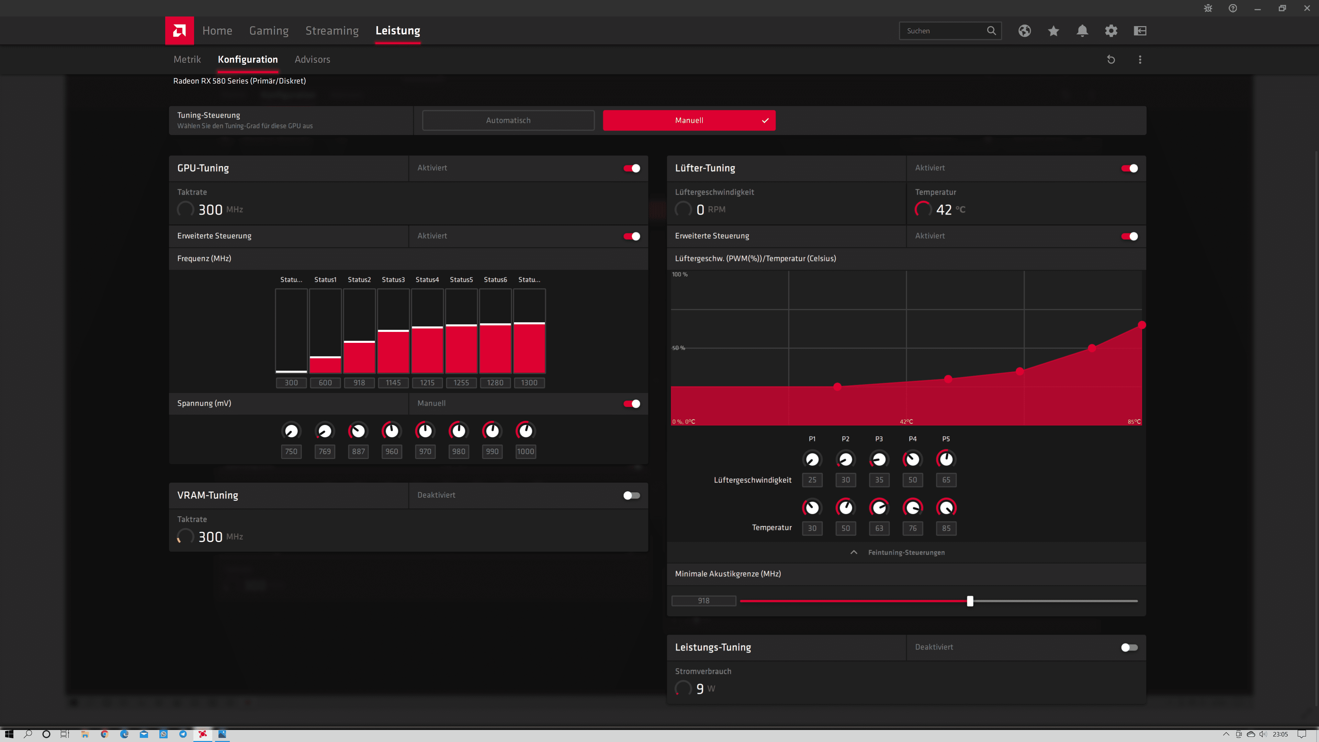
Task: Click P4 temperature value field 76
Action: pos(912,528)
